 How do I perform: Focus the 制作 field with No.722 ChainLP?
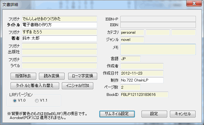click(142, 80)
